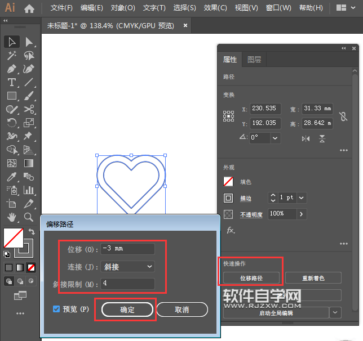Toggle constrain width and height proportions

click(343, 116)
